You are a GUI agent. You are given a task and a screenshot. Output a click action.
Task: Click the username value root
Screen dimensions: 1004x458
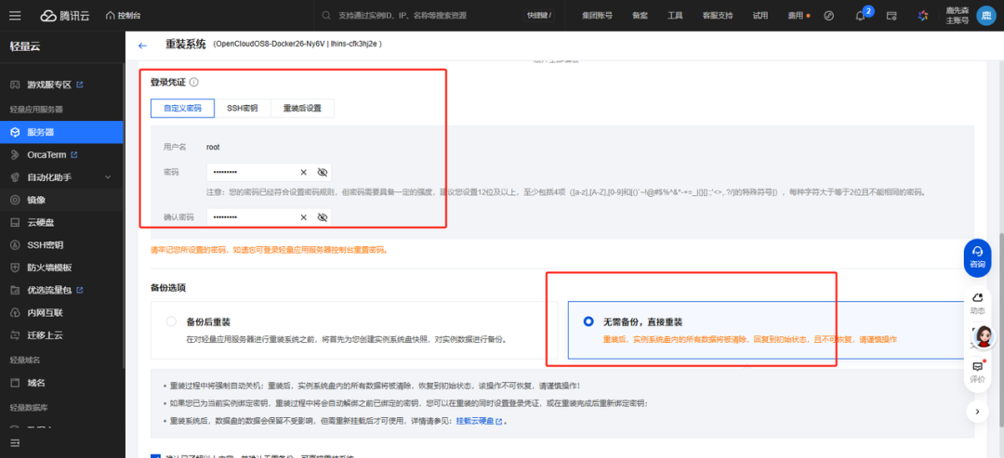(213, 147)
